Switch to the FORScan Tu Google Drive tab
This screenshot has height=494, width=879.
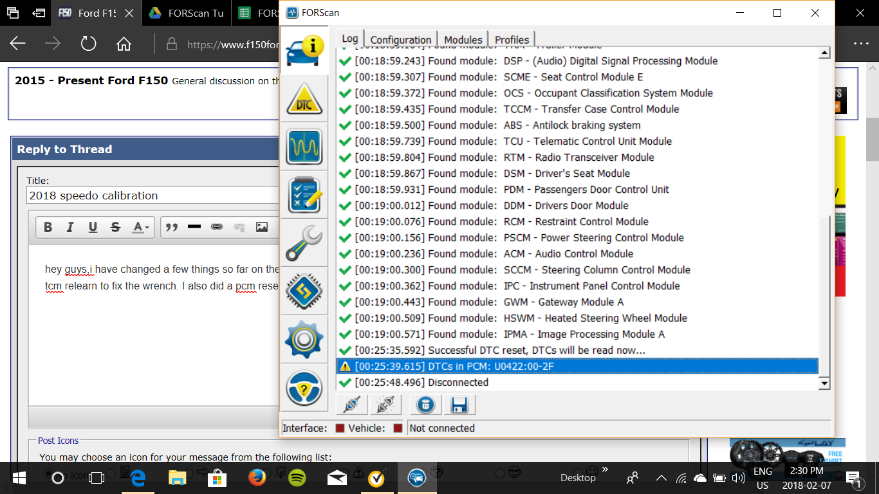tap(186, 13)
